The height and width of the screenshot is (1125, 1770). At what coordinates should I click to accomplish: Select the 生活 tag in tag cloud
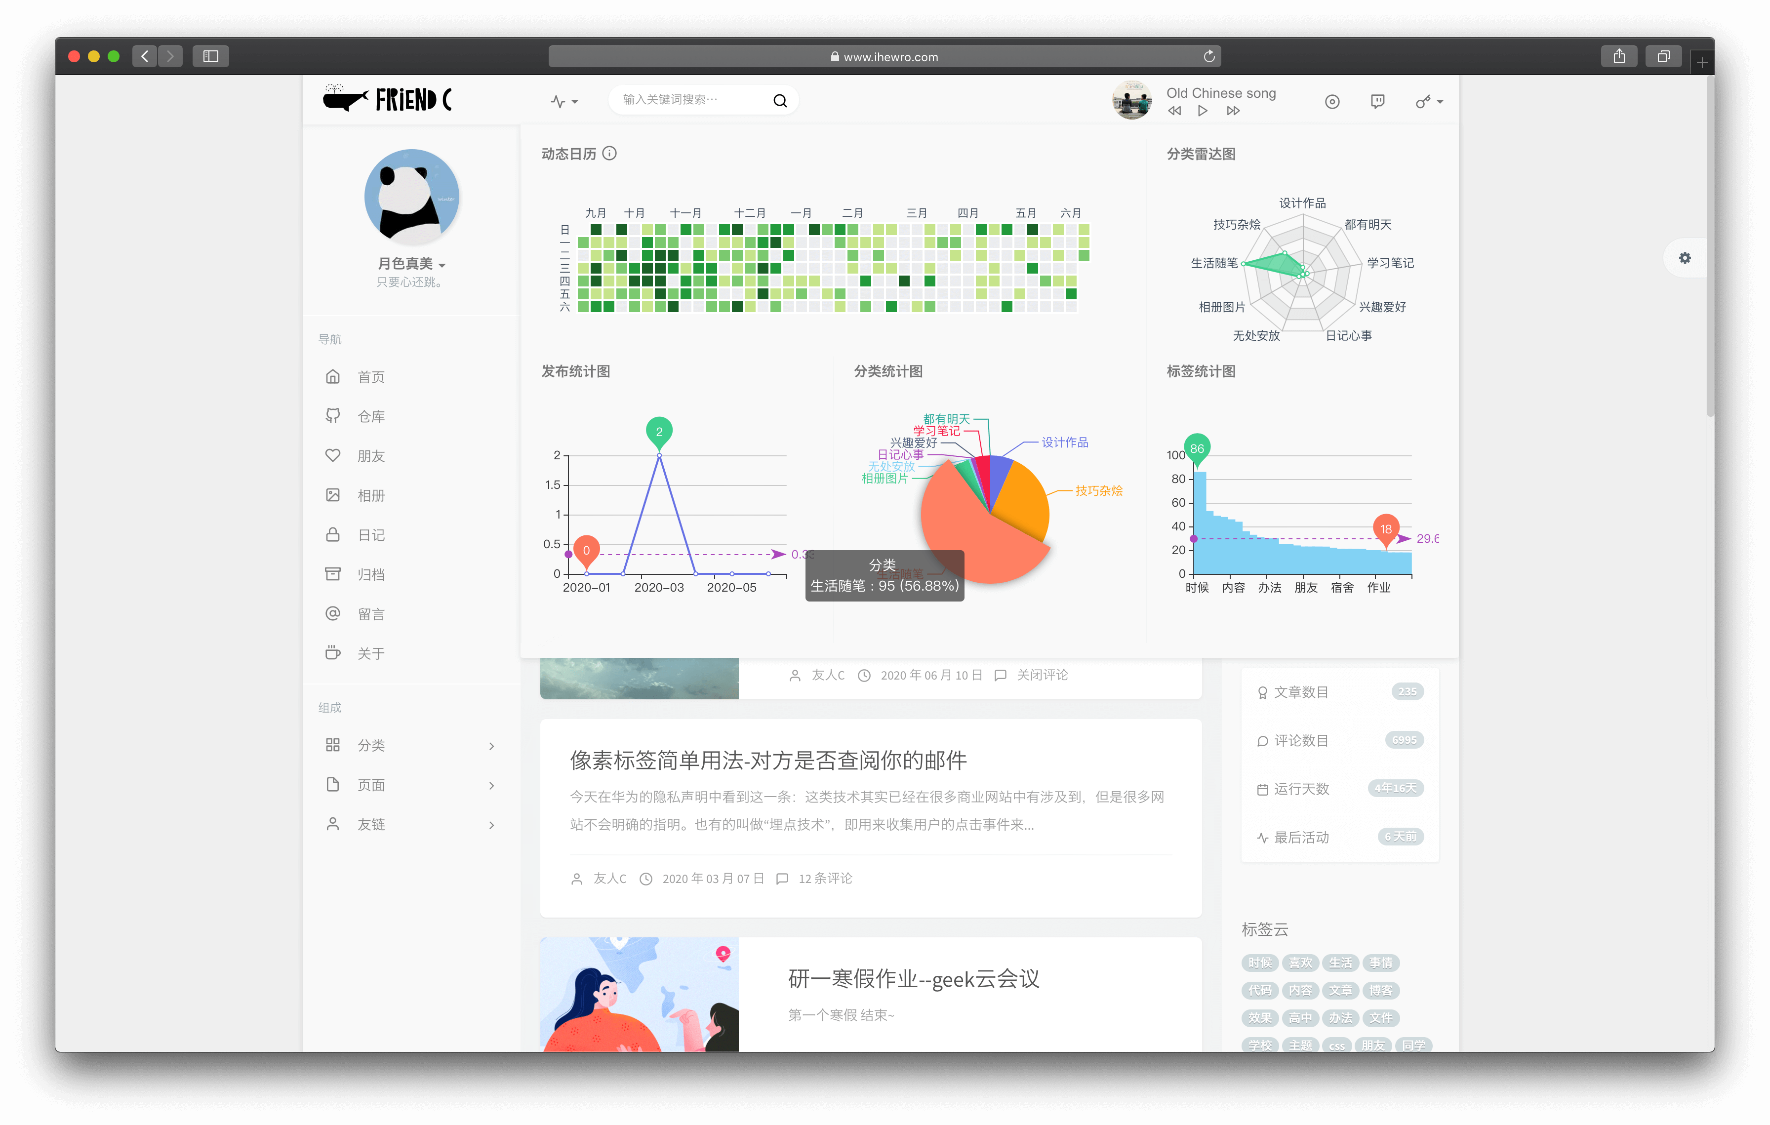1340,964
